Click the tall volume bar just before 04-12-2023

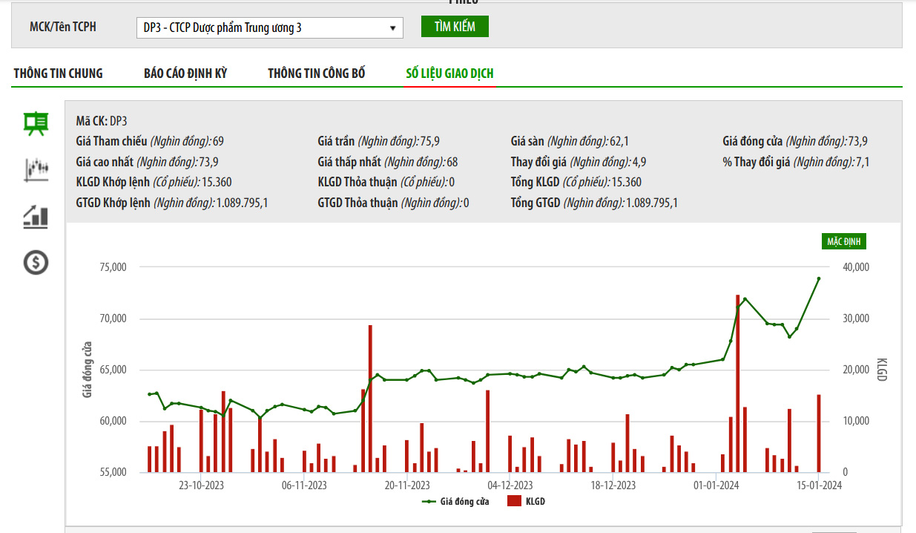point(487,431)
